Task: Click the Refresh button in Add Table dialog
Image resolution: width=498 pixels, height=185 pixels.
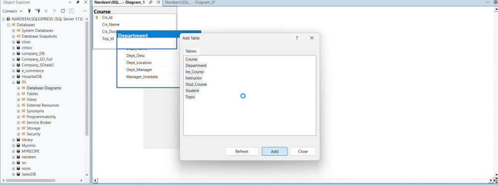Action: coord(242,151)
